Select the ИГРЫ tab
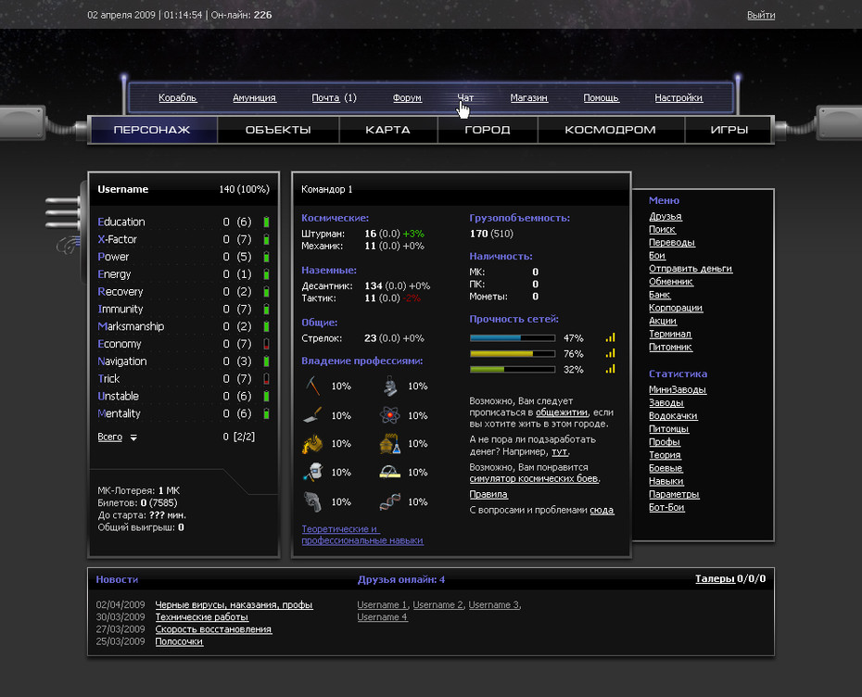This screenshot has height=697, width=862. point(729,130)
